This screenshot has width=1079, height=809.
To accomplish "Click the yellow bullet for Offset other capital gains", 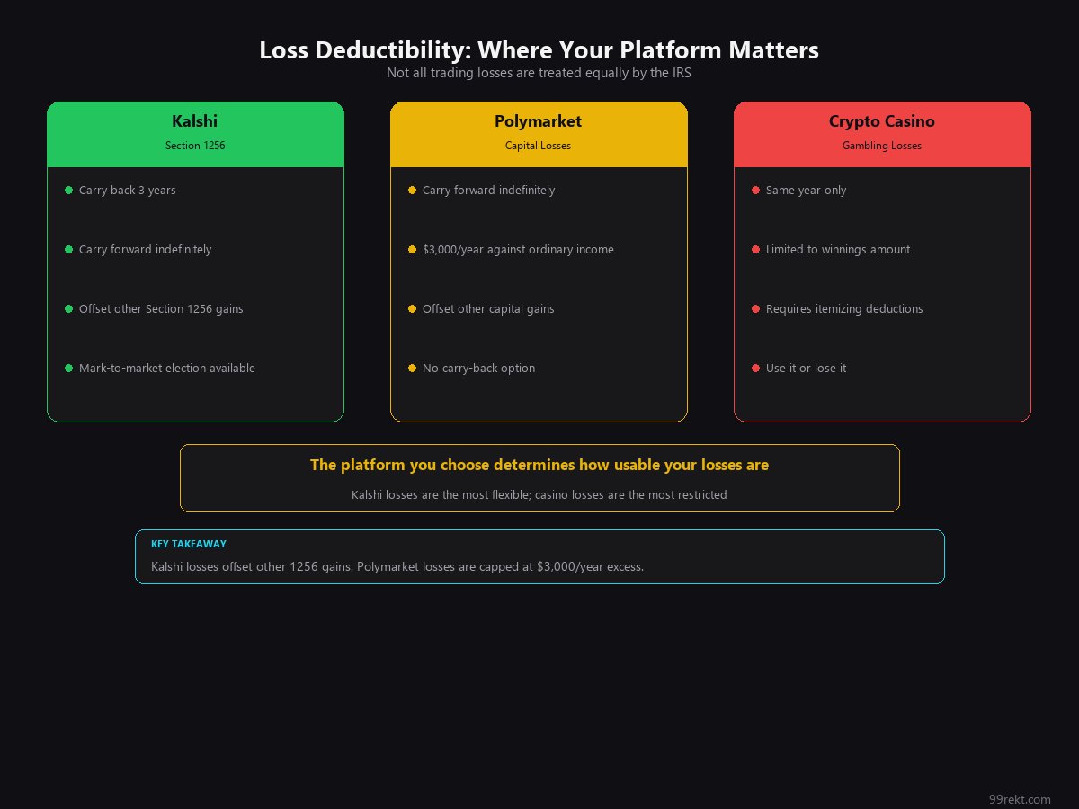I will pyautogui.click(x=412, y=308).
